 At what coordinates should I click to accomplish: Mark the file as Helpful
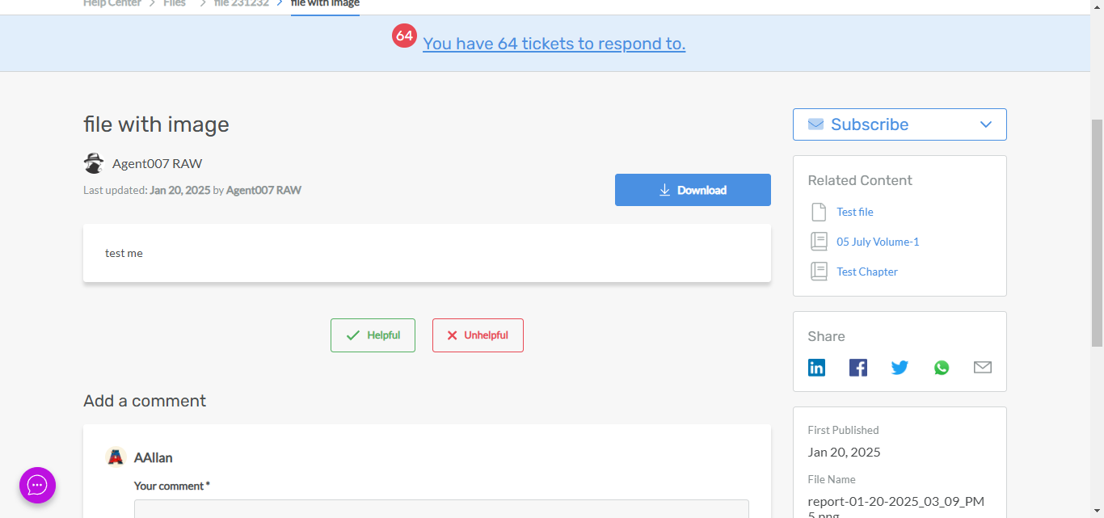(373, 335)
